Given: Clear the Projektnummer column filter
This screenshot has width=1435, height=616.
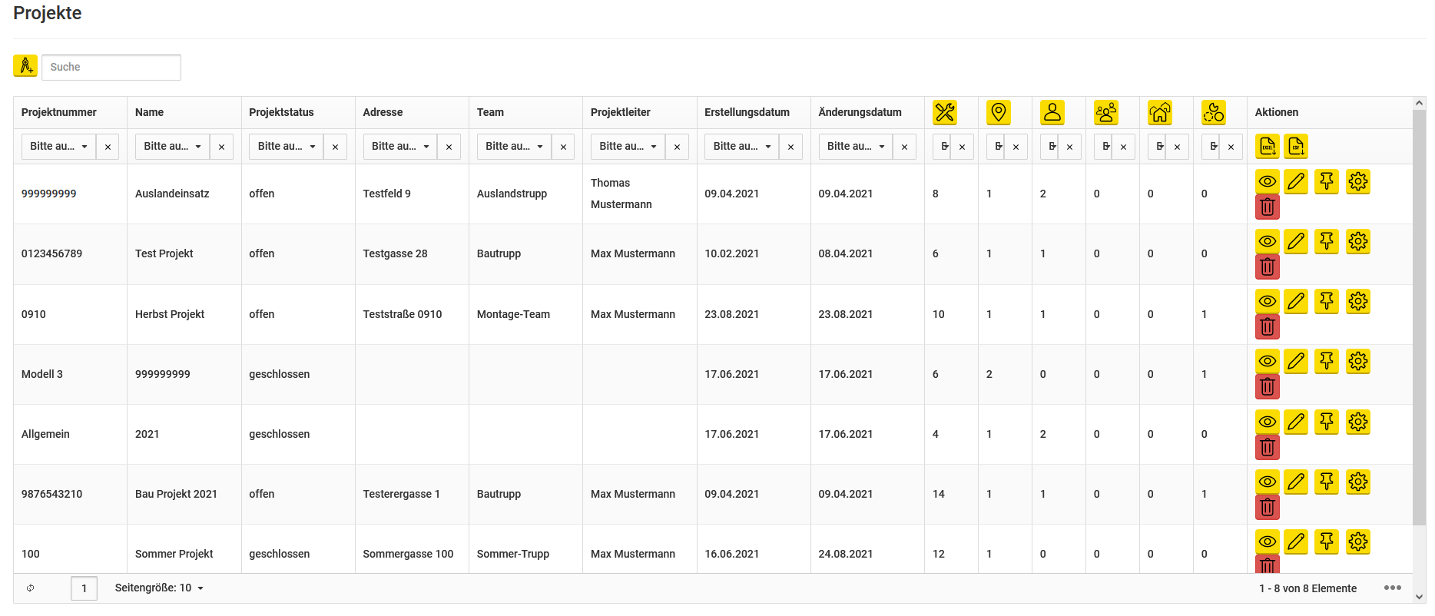Looking at the screenshot, I should [108, 147].
